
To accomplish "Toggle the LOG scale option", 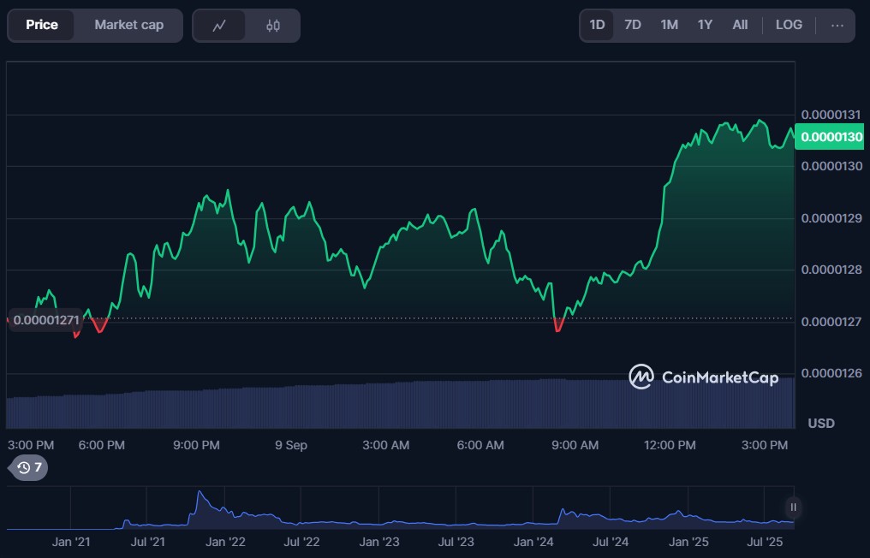I will click(x=789, y=25).
